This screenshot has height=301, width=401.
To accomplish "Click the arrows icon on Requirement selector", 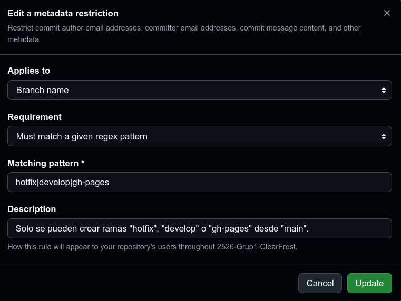I will [384, 136].
